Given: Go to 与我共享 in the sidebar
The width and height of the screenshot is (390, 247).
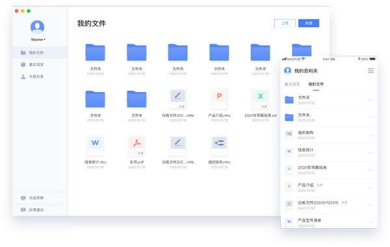Looking at the screenshot, I should tap(40, 76).
